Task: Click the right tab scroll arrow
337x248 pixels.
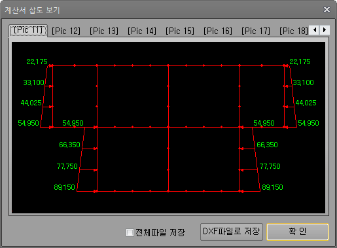Action: pyautogui.click(x=325, y=30)
